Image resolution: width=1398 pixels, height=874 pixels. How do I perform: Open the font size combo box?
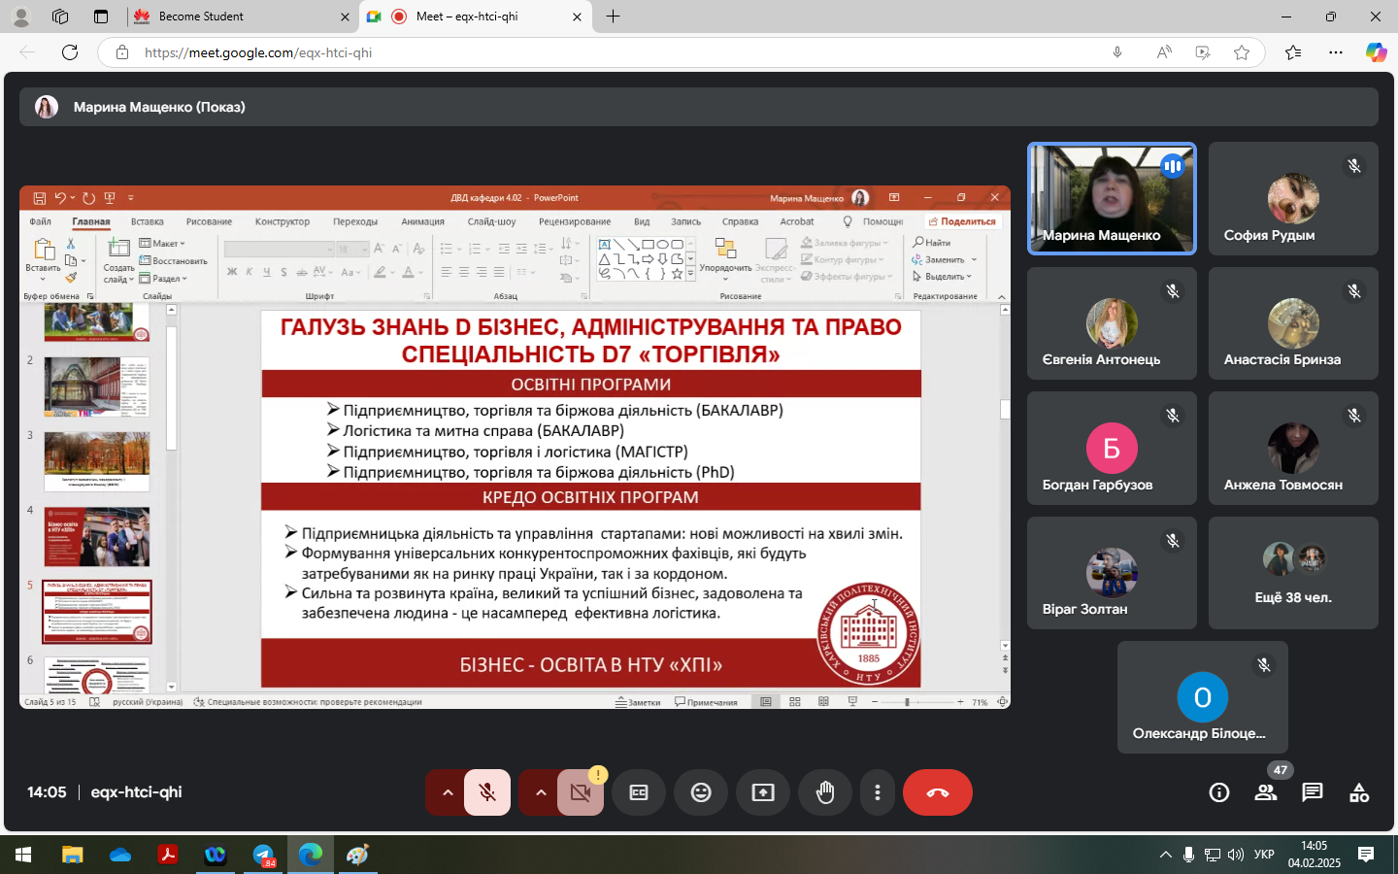coord(352,250)
